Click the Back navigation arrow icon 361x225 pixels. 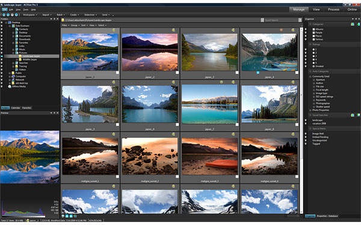[x=4, y=14]
